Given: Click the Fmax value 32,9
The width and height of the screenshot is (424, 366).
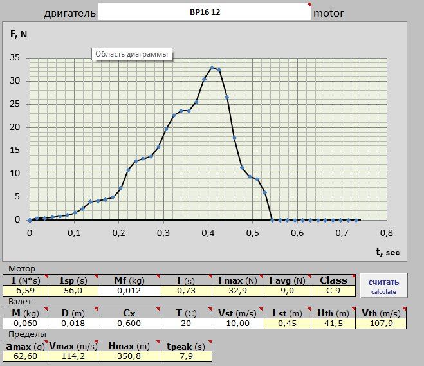Looking at the screenshot, I should click(x=237, y=291).
